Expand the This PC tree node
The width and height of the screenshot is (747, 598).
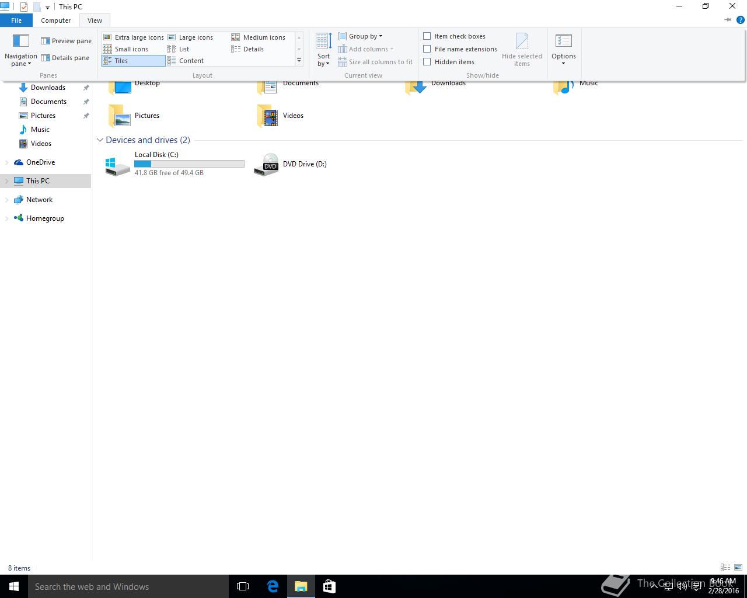click(x=6, y=181)
